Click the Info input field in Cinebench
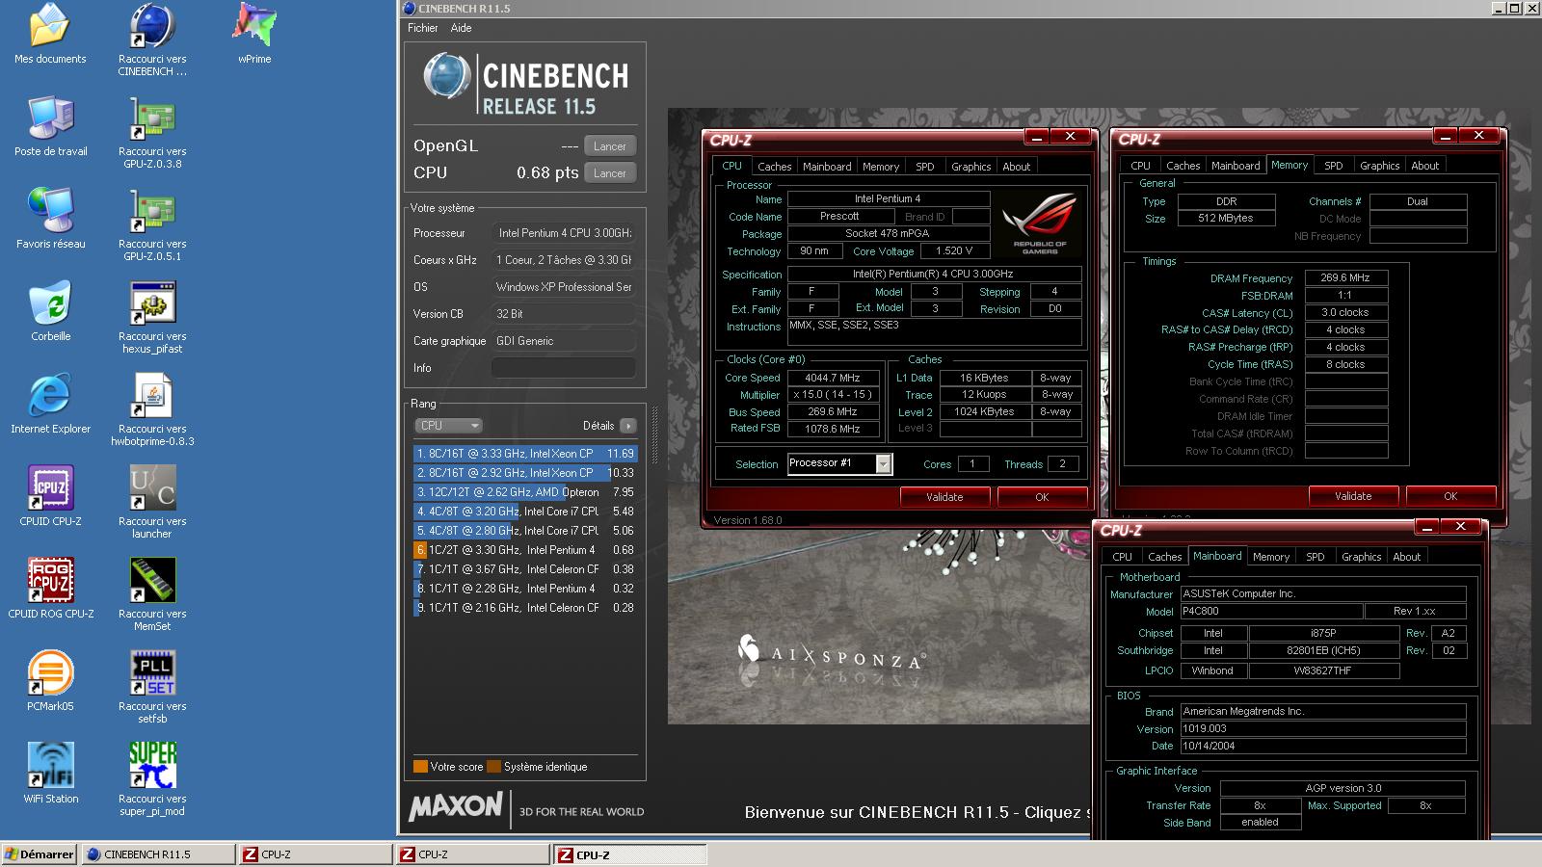The width and height of the screenshot is (1542, 867). 563,368
